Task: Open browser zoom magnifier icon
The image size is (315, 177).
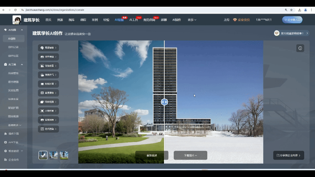Action: tap(286, 10)
